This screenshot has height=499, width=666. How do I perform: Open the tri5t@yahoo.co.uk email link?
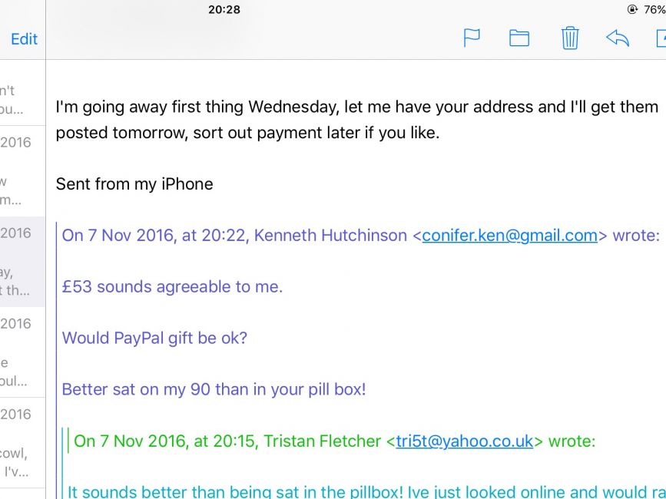[464, 441]
